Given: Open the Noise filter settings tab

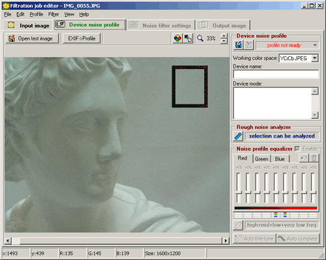Looking at the screenshot, I should pyautogui.click(x=160, y=25).
